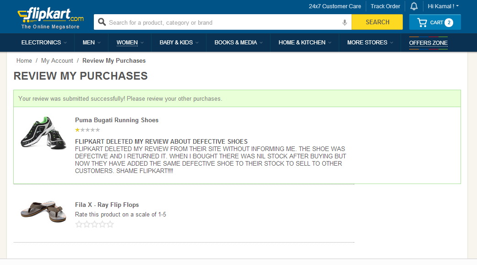Expand the MORE STORES menu
The image size is (477, 265).
pos(370,43)
